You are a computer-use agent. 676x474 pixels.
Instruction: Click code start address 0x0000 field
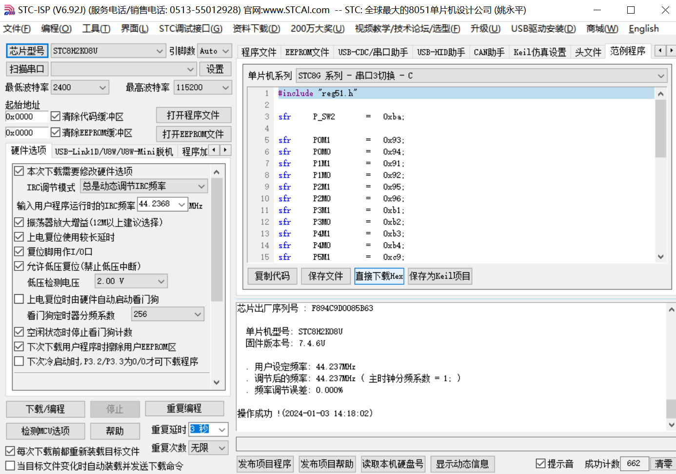[27, 116]
